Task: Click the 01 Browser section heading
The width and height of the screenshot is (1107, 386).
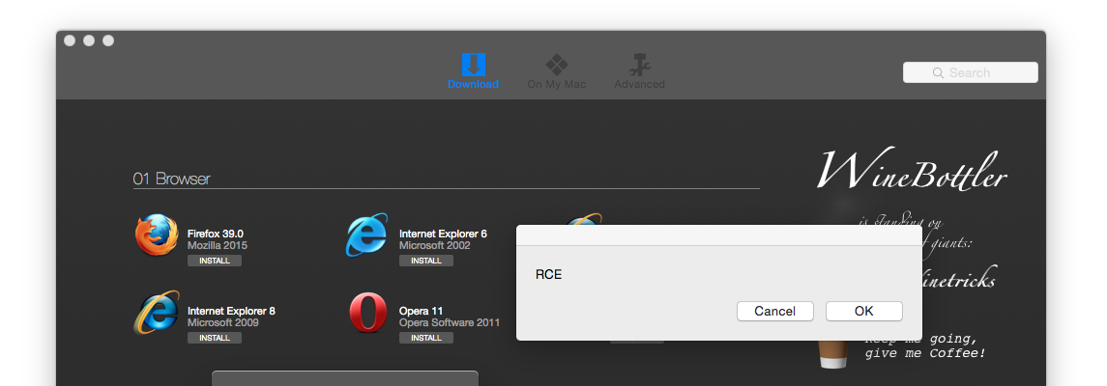Action: tap(171, 179)
